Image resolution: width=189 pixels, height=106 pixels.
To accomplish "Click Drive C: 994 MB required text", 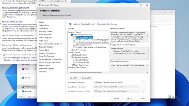I will coord(127,65).
